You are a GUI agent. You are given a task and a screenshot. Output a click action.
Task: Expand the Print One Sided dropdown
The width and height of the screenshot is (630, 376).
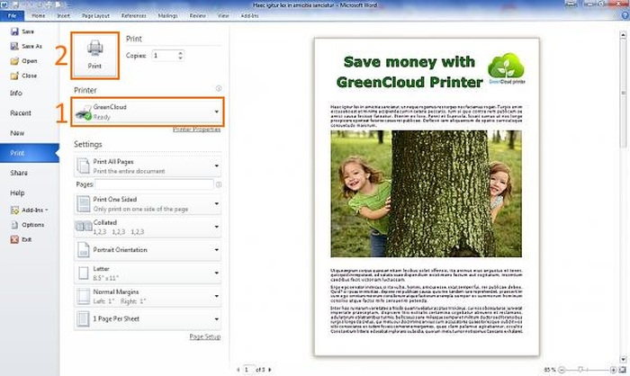[x=148, y=203]
